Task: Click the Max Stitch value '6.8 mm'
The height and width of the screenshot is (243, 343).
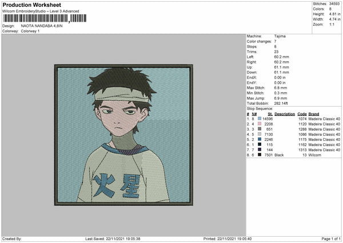Action: [281, 88]
